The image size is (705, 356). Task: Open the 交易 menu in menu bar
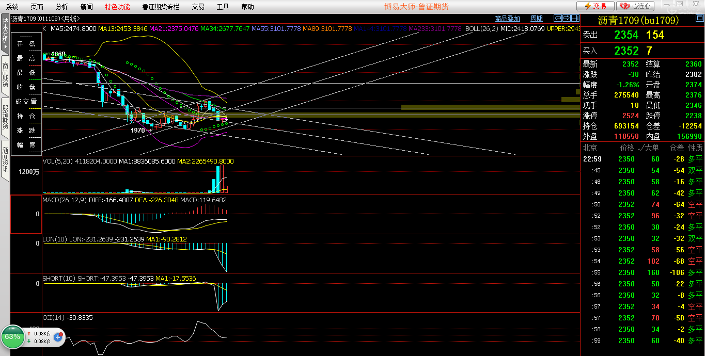(198, 7)
